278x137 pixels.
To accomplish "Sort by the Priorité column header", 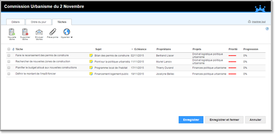I will coord(233,49).
